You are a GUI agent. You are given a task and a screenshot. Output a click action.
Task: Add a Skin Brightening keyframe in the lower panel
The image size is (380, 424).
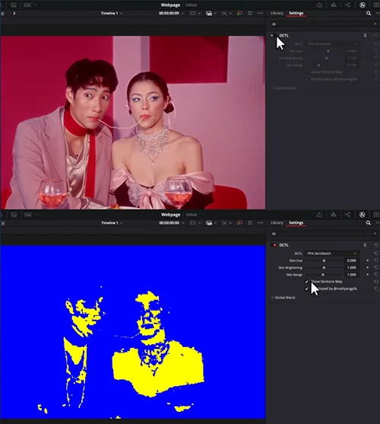point(368,267)
